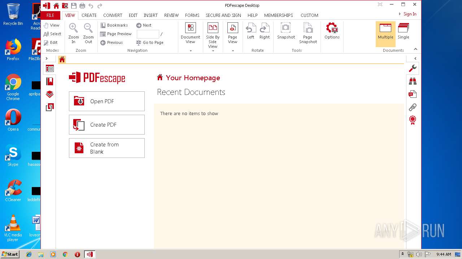Open the page thumbnails panel icon
This screenshot has width=462, height=259.
[49, 68]
